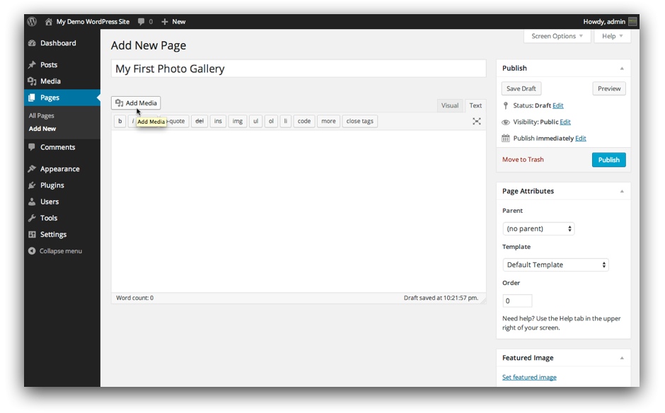
Task: Open the Parent page dropdown
Action: coord(538,229)
